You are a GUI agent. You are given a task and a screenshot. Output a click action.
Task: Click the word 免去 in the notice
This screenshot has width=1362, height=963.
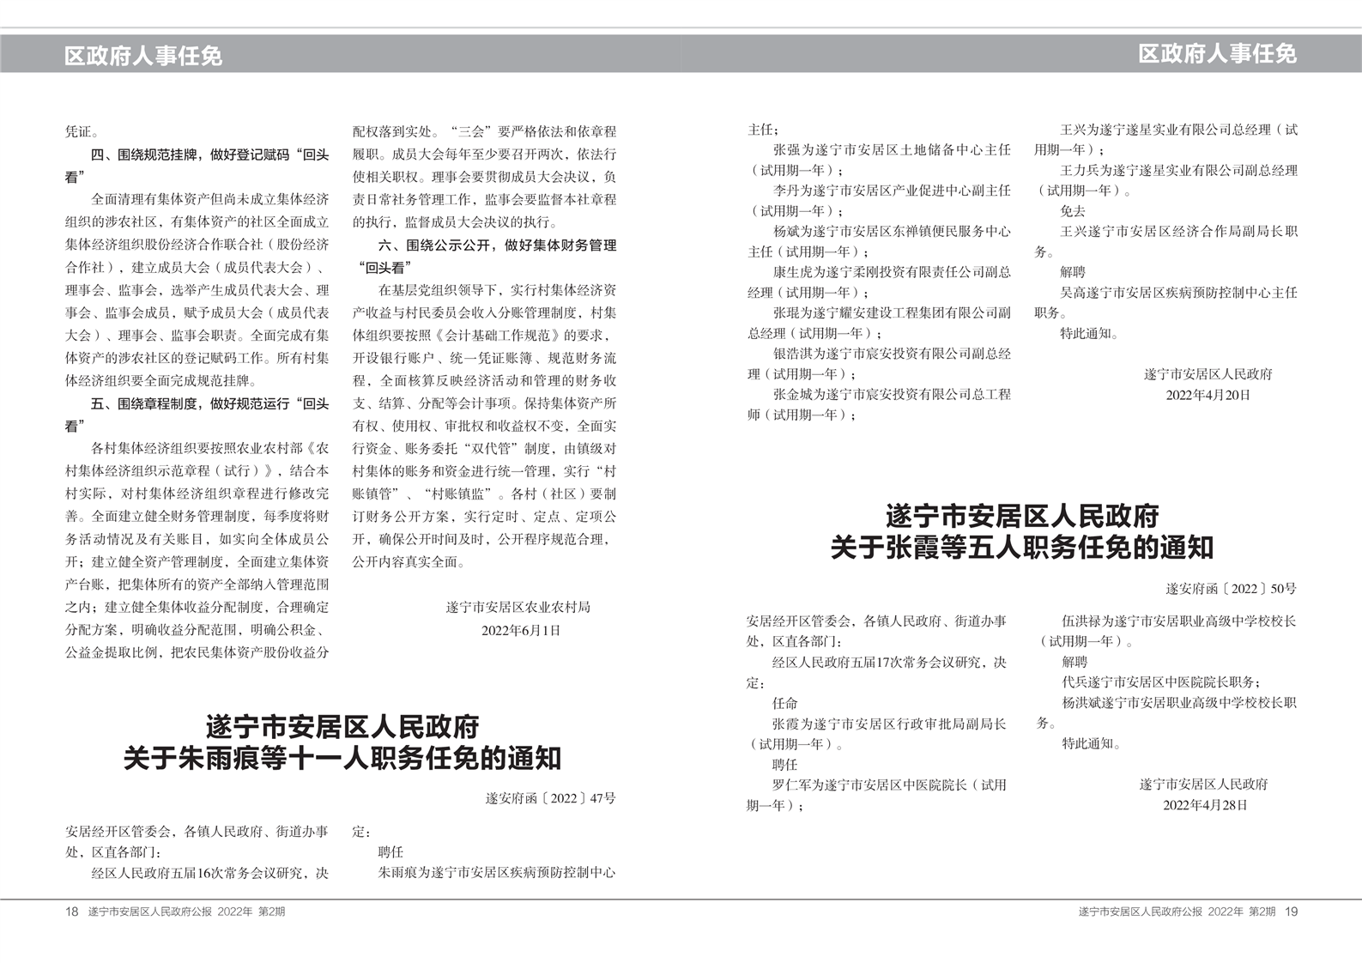[1073, 210]
